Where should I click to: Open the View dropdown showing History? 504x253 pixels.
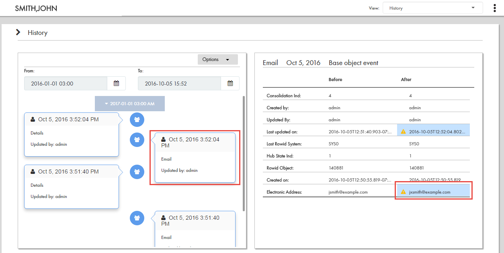432,8
